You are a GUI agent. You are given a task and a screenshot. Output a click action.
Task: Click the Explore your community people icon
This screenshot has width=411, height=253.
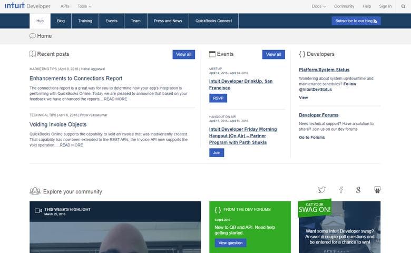coord(35,191)
